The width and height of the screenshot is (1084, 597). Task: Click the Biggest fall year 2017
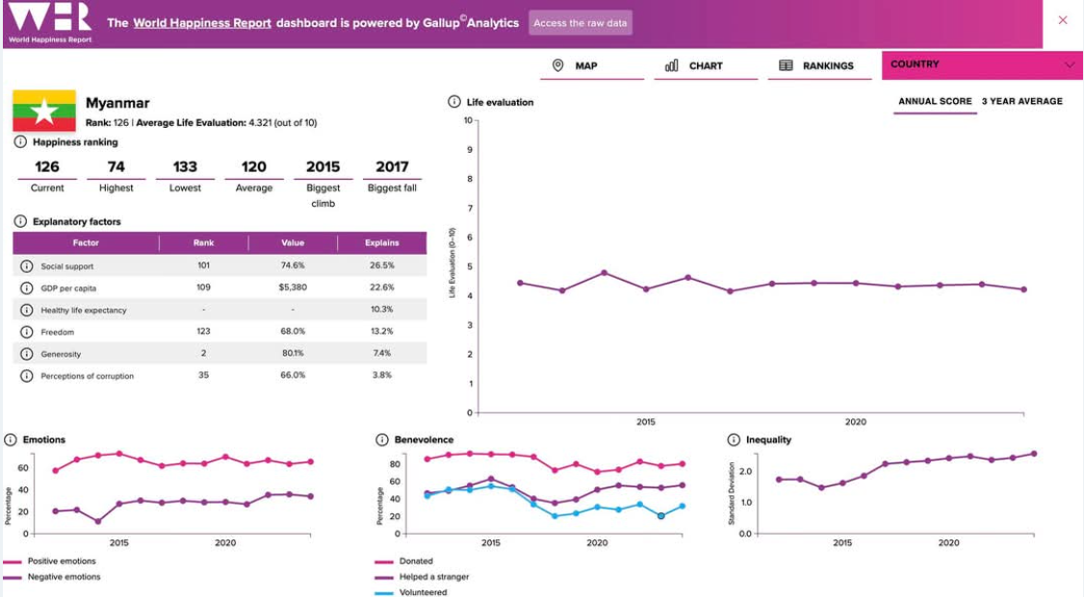pos(392,167)
